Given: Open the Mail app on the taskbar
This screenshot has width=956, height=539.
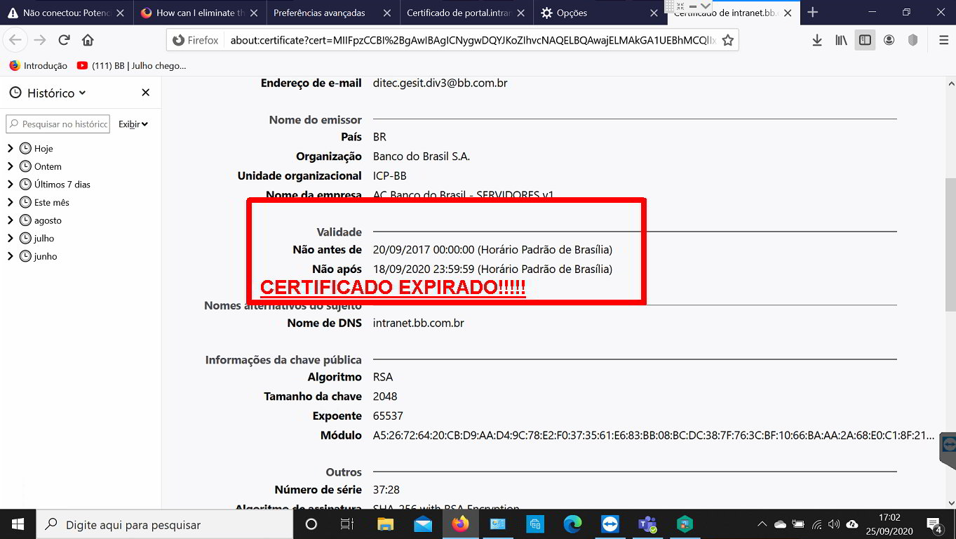Looking at the screenshot, I should coord(423,524).
